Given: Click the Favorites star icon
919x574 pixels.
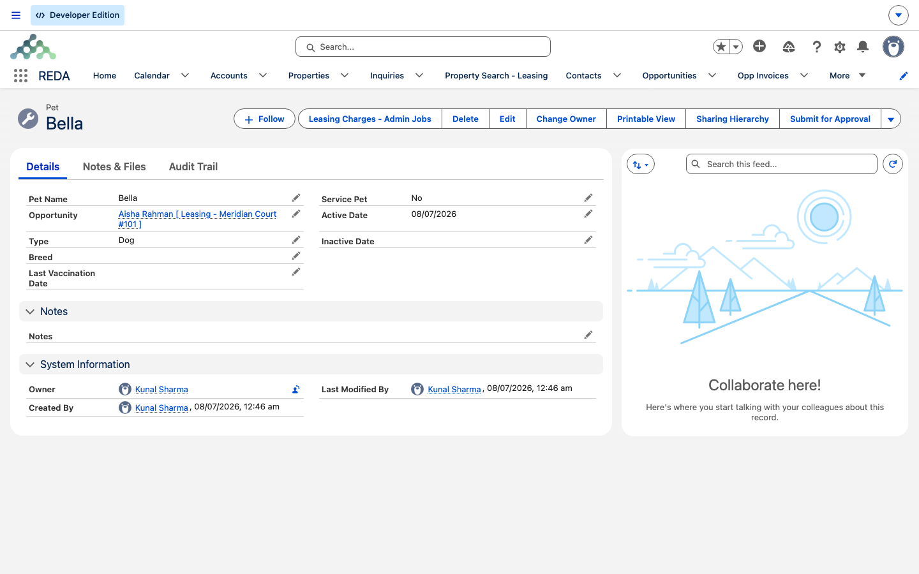Looking at the screenshot, I should click(x=721, y=47).
